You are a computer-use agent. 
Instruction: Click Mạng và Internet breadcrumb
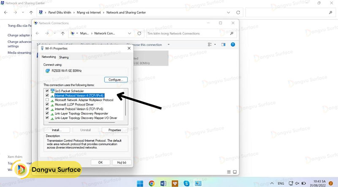(89, 13)
